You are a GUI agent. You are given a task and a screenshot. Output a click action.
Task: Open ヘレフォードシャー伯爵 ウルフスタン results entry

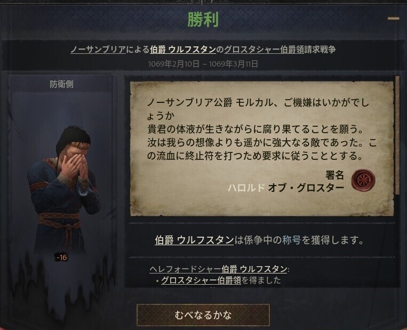tap(218, 269)
